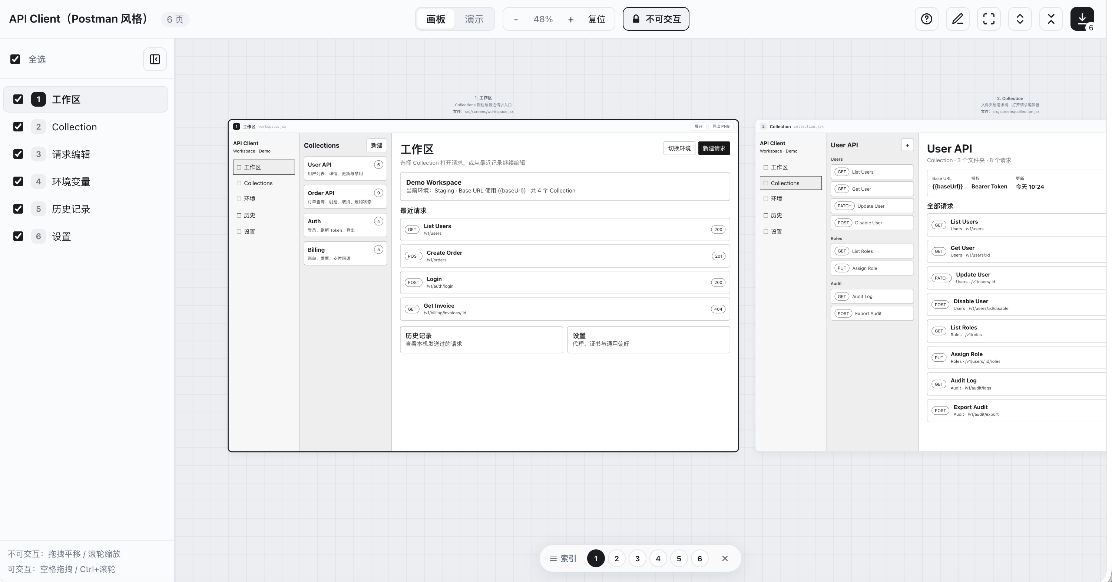The image size is (1112, 582).
Task: Switch to 画板 mode tab
Action: (x=436, y=19)
